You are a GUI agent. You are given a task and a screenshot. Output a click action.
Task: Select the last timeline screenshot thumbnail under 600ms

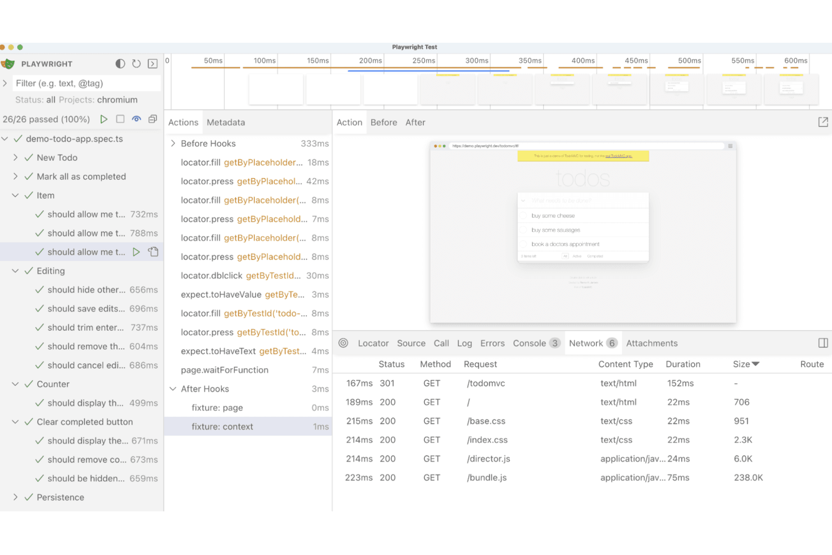tap(792, 89)
